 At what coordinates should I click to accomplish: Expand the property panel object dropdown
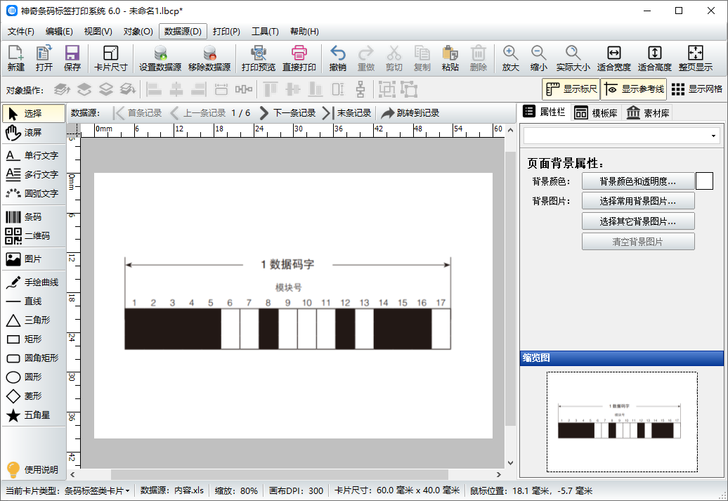(713, 136)
